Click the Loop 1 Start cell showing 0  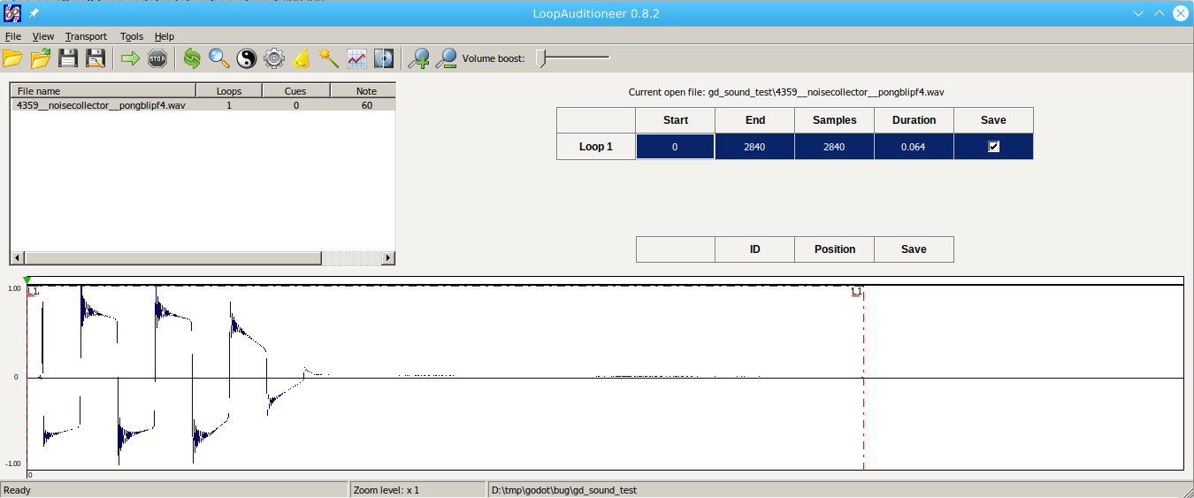675,147
